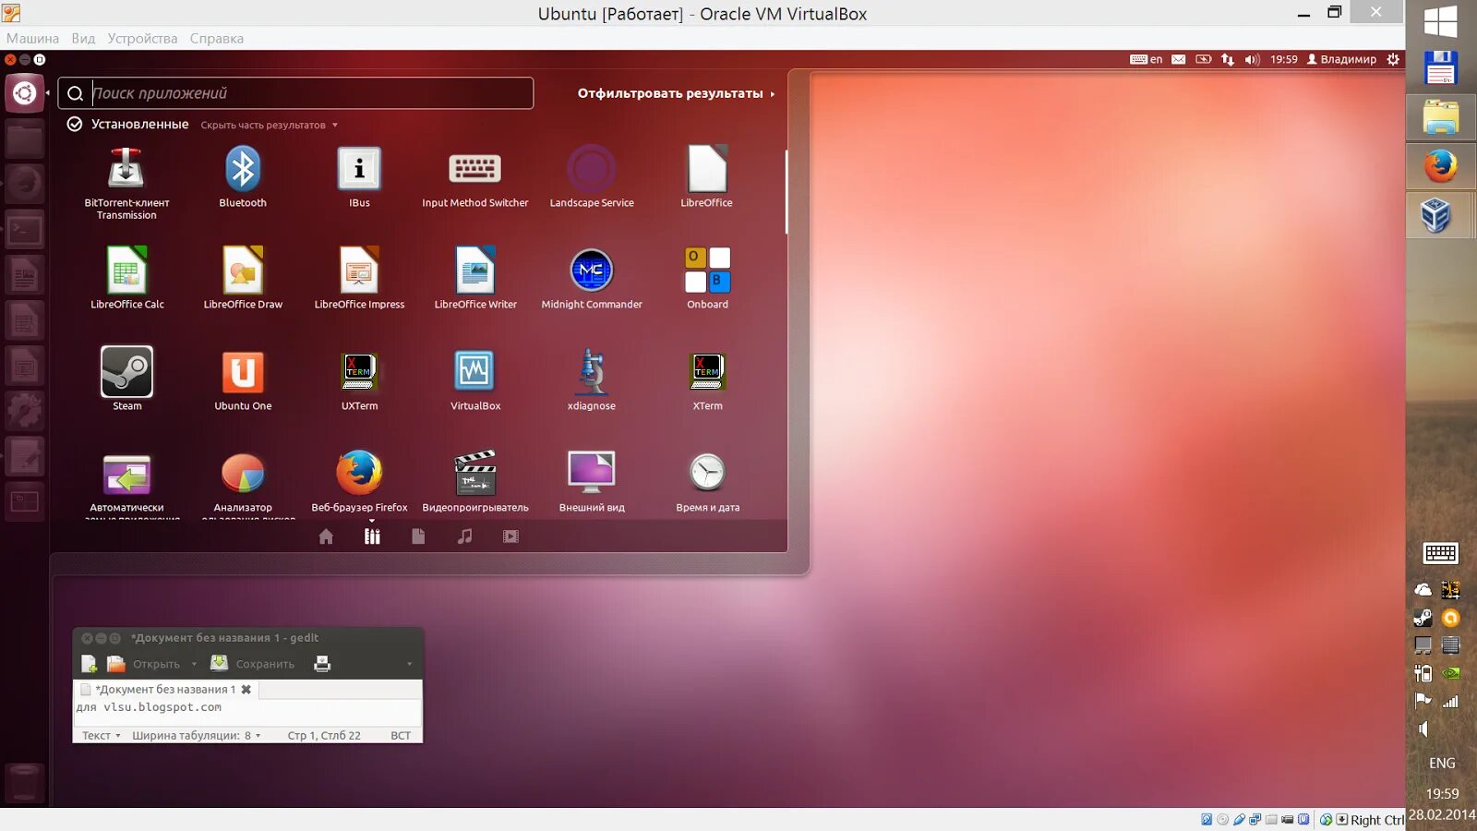Open the Текст syntax dropdown in gedit

102,736
